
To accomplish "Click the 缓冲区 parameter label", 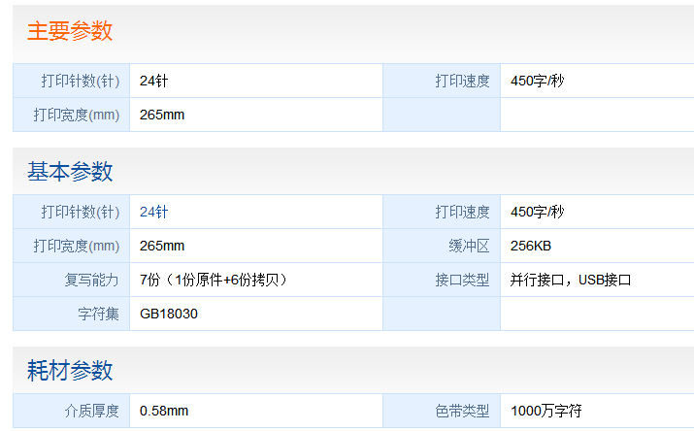I will tap(470, 246).
